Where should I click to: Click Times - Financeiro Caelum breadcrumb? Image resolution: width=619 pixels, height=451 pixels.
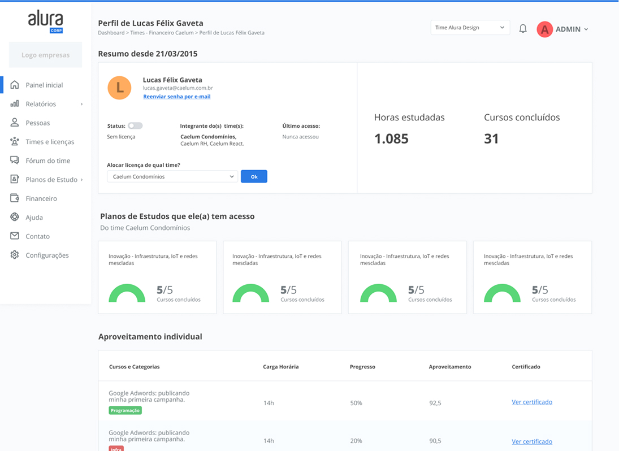click(x=162, y=33)
